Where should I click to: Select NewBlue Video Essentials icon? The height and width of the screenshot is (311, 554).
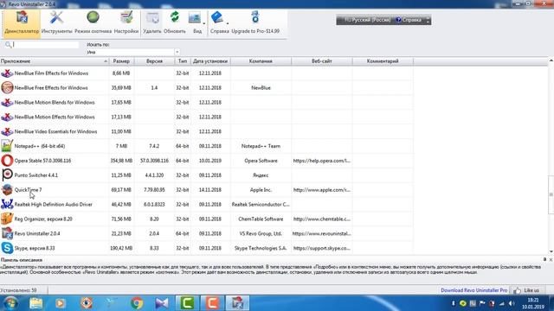(7, 131)
